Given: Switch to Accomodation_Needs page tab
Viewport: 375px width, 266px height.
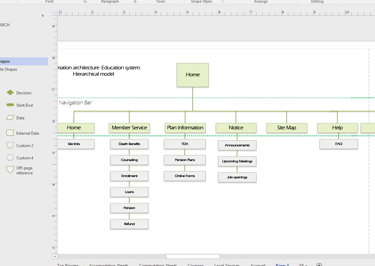Looking at the screenshot, I should pos(109,265).
